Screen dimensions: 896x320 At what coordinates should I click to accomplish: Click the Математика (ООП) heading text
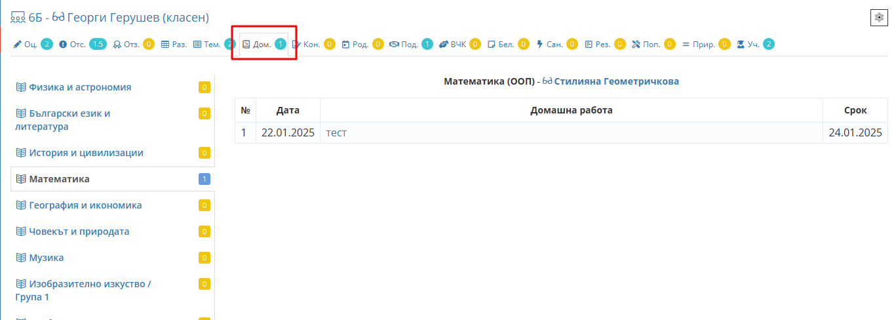point(489,81)
